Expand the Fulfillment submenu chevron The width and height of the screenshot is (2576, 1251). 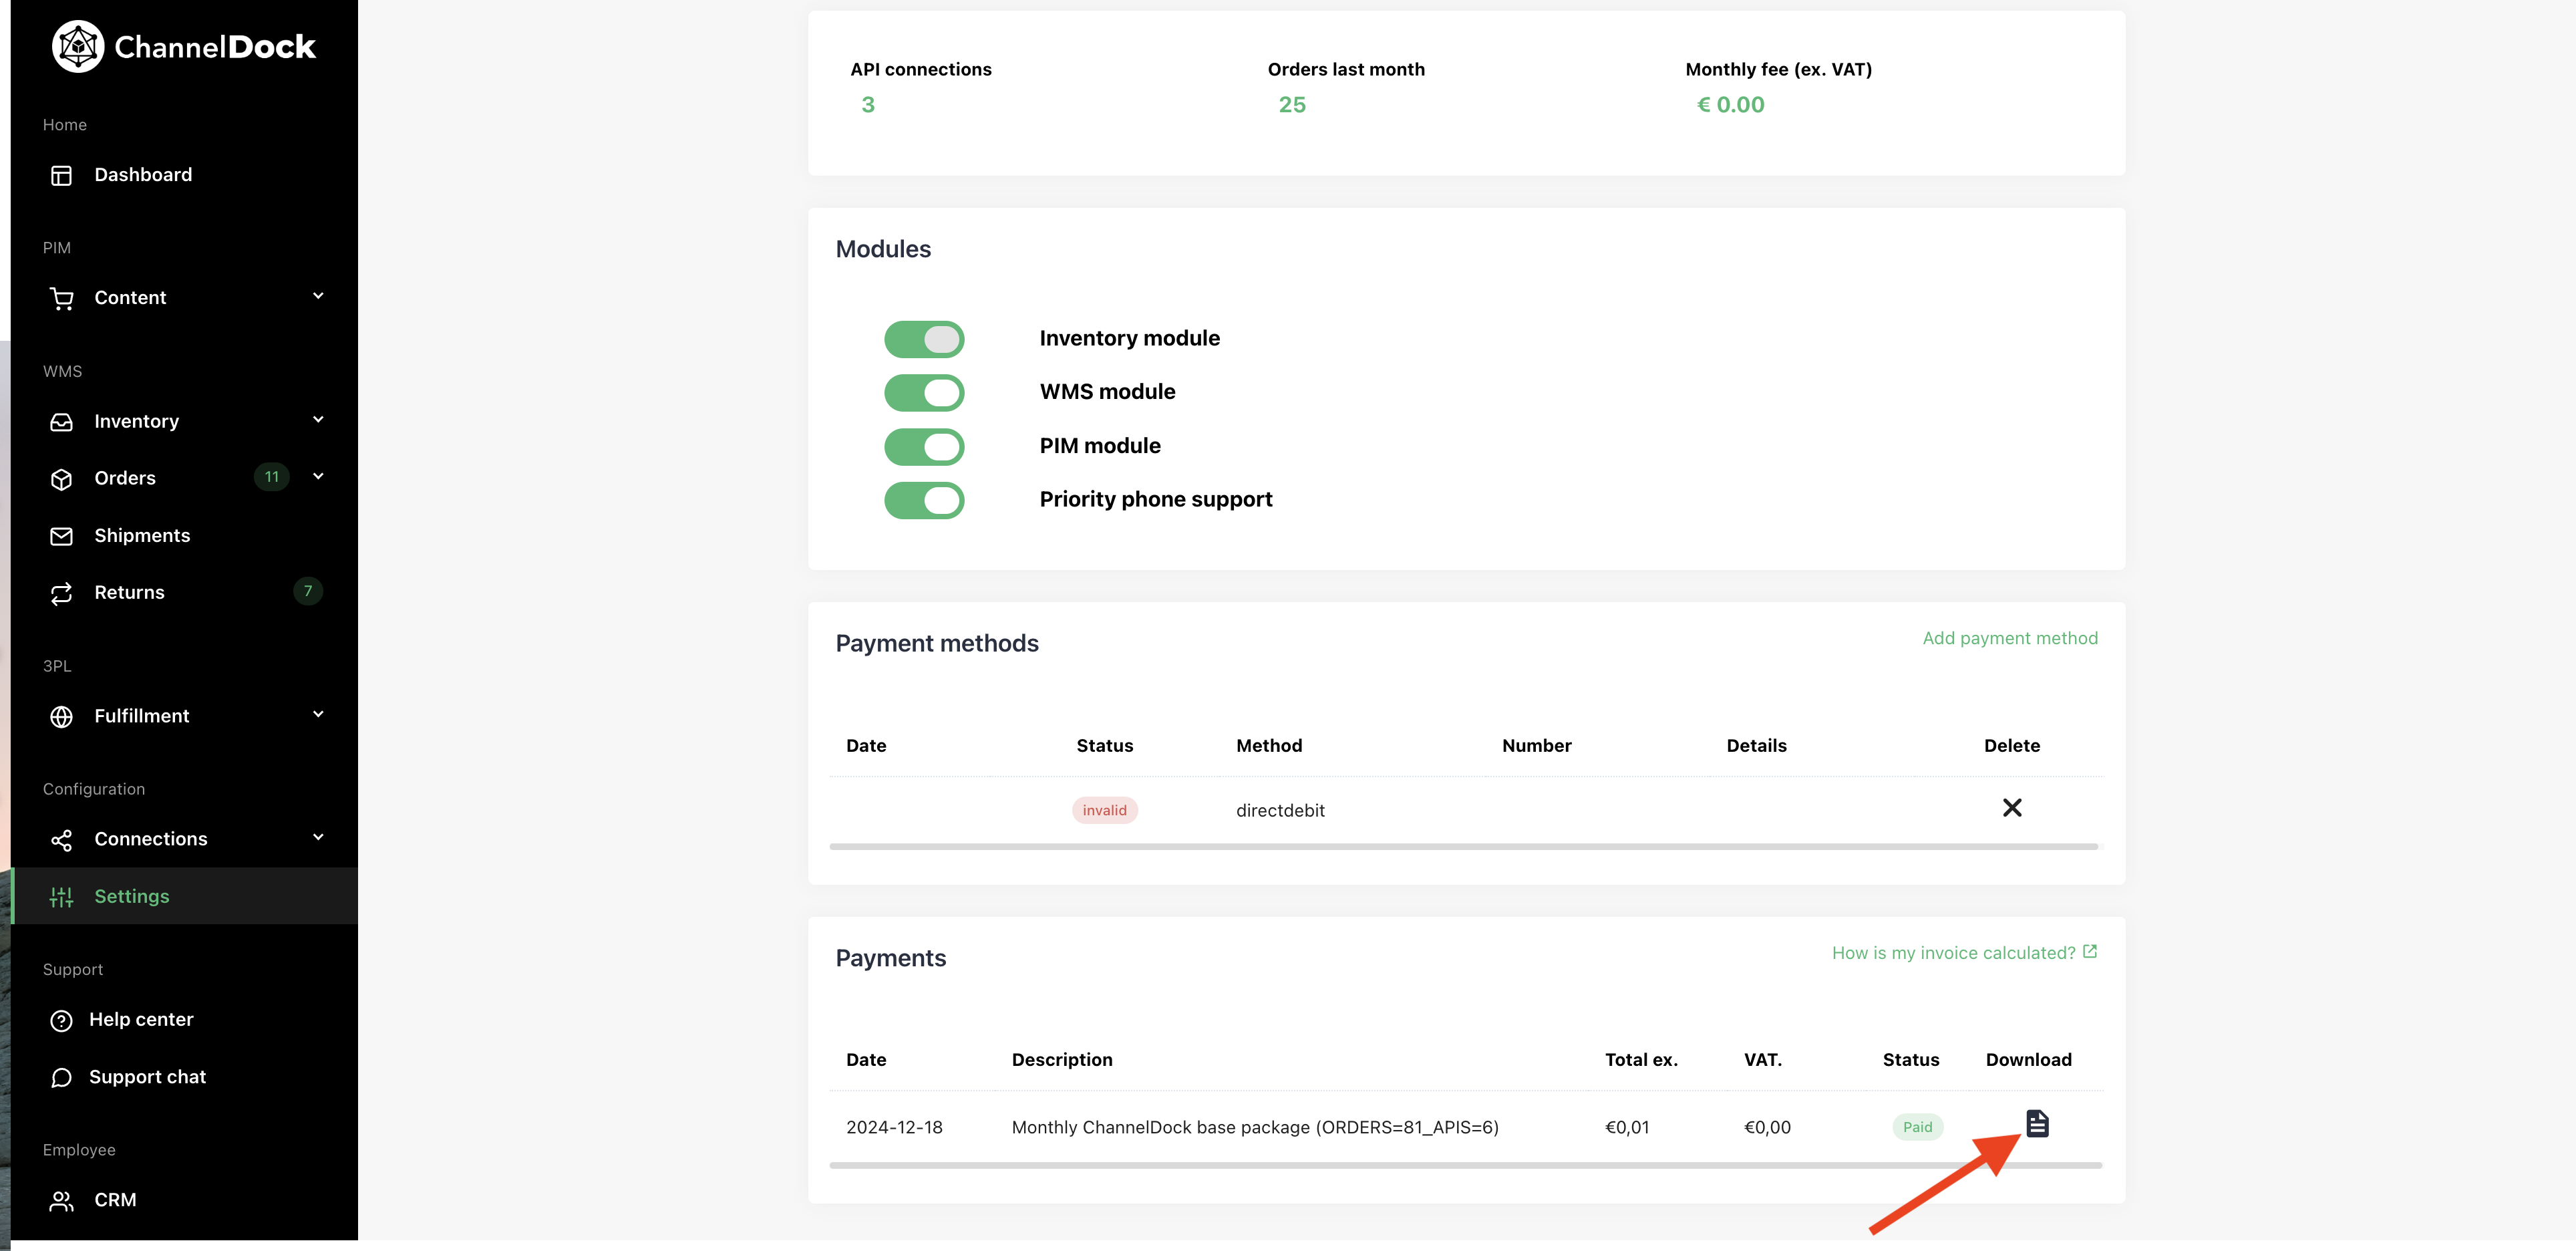[318, 714]
